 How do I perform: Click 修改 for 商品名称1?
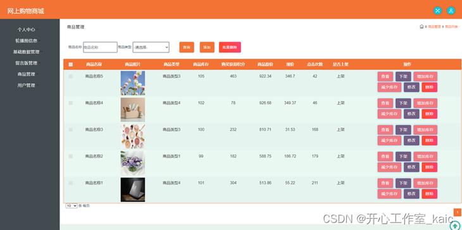(x=411, y=194)
